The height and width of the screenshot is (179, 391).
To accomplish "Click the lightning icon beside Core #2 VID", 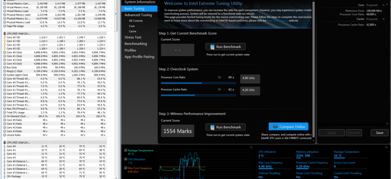I will coord(4,45).
